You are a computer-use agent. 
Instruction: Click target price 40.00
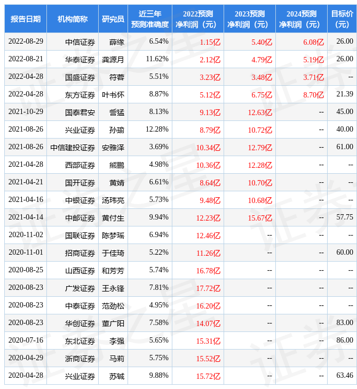345,129
